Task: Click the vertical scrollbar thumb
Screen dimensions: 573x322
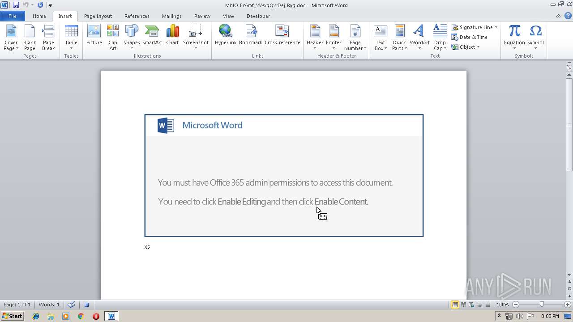Action: [569, 124]
